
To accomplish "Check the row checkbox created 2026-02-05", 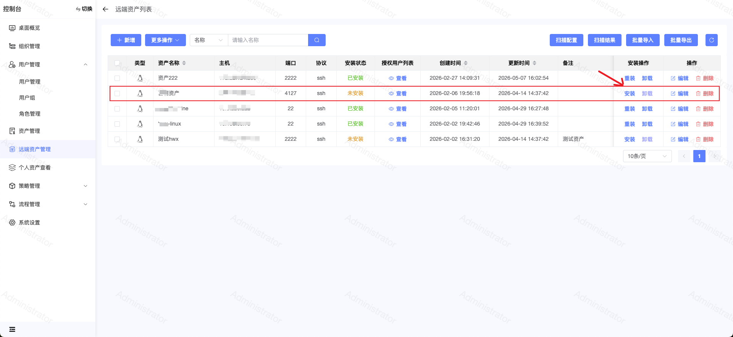I will tap(117, 109).
